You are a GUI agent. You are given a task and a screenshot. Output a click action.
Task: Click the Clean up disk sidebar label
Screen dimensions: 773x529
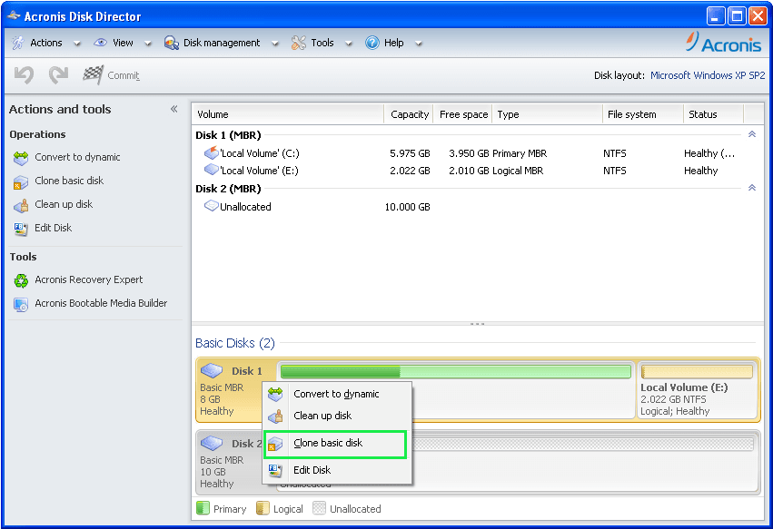(64, 204)
